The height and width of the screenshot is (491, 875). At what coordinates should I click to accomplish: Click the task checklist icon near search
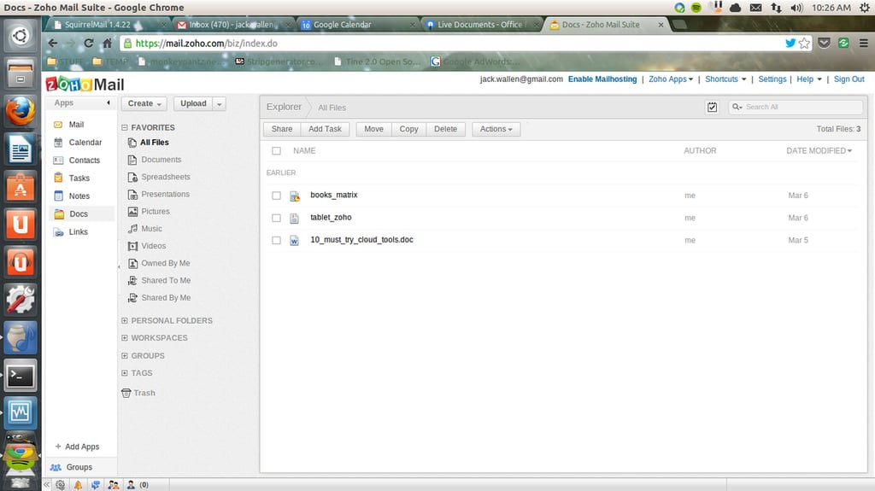coord(712,107)
